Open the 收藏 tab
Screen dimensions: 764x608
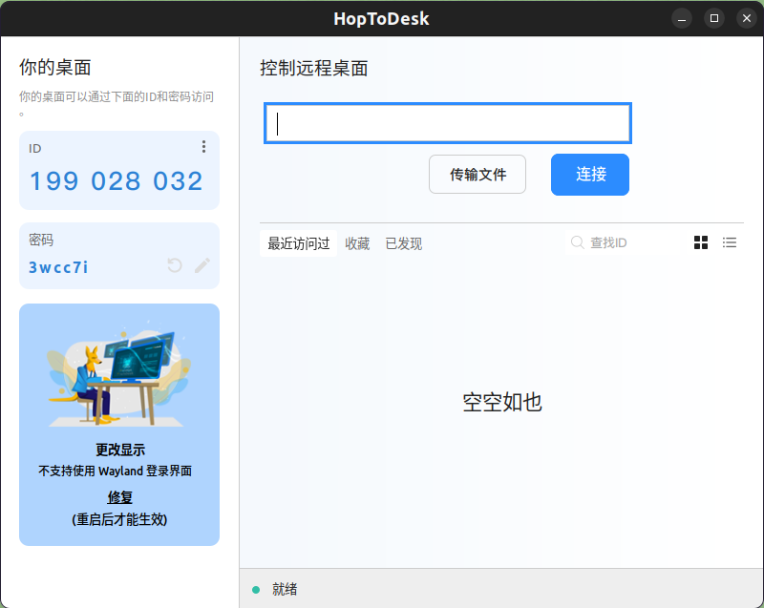357,243
